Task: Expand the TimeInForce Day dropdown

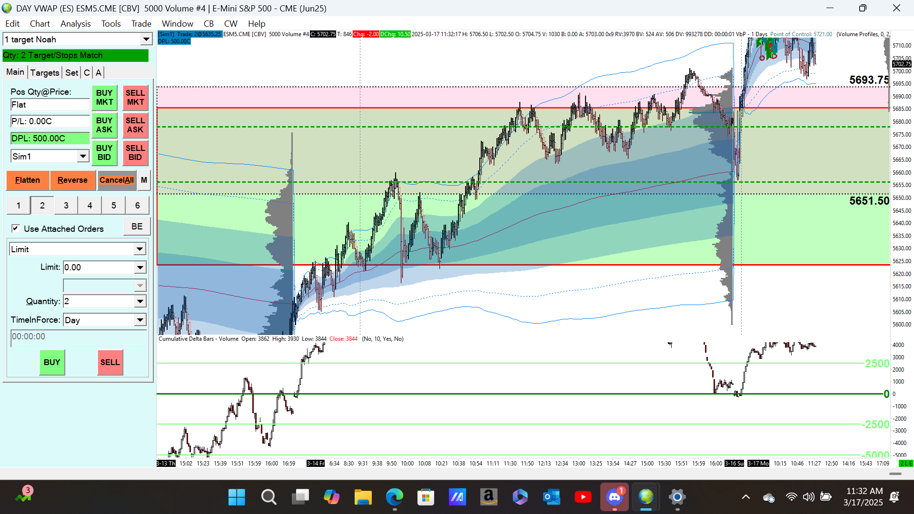Action: click(x=139, y=320)
